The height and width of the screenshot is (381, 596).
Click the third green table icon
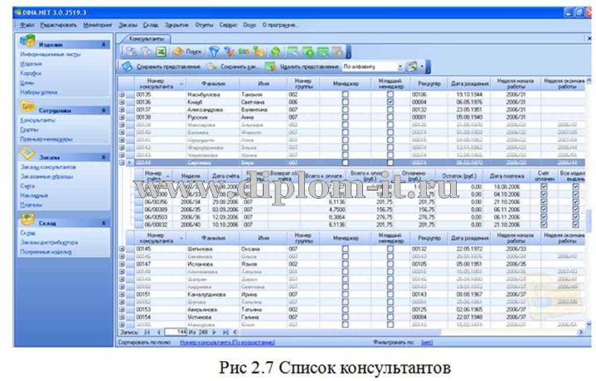click(x=322, y=51)
